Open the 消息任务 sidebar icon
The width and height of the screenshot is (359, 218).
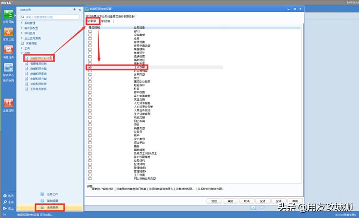pos(8,49)
